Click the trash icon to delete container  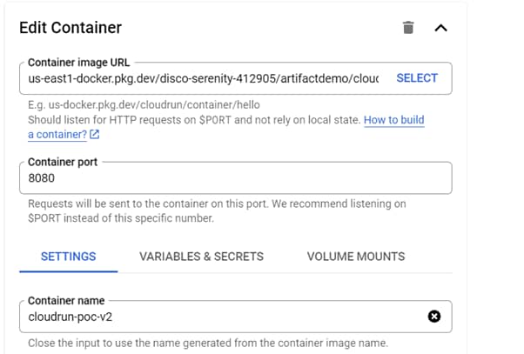coord(408,28)
